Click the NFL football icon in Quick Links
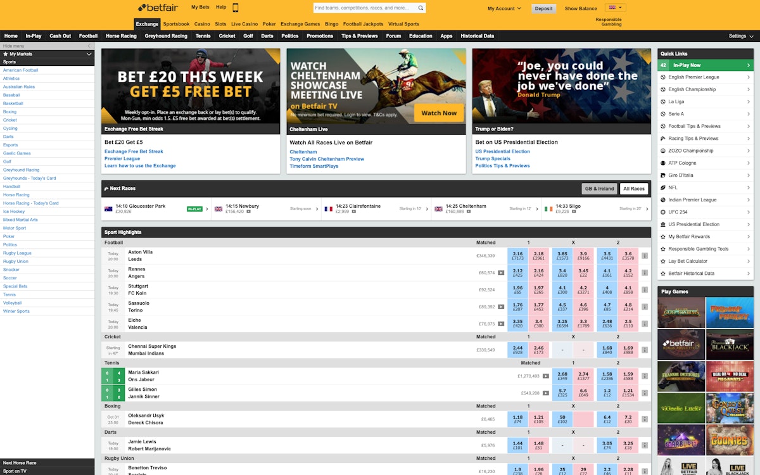The image size is (760, 475). pyautogui.click(x=663, y=187)
